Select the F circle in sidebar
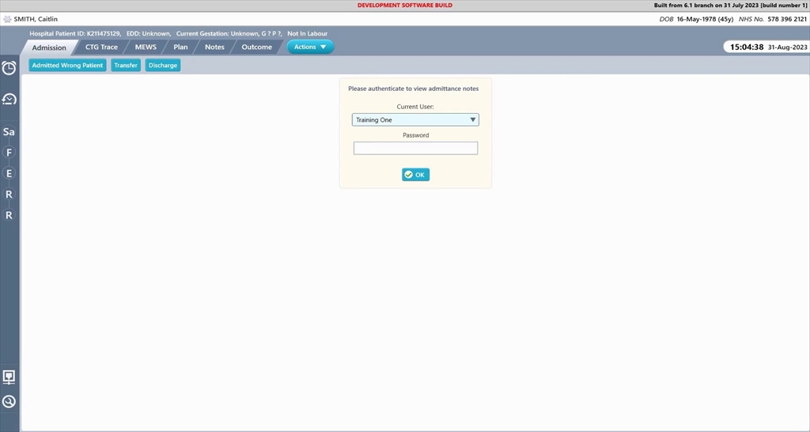 [9, 153]
